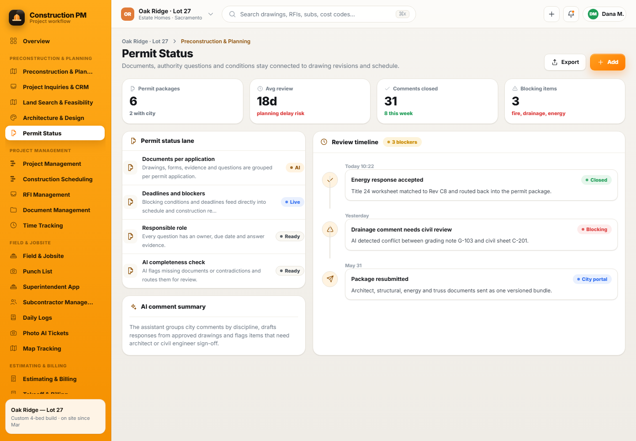636x441 pixels.
Task: Expand the Oak Ridge Lot 27 project dropdown
Action: 211,14
